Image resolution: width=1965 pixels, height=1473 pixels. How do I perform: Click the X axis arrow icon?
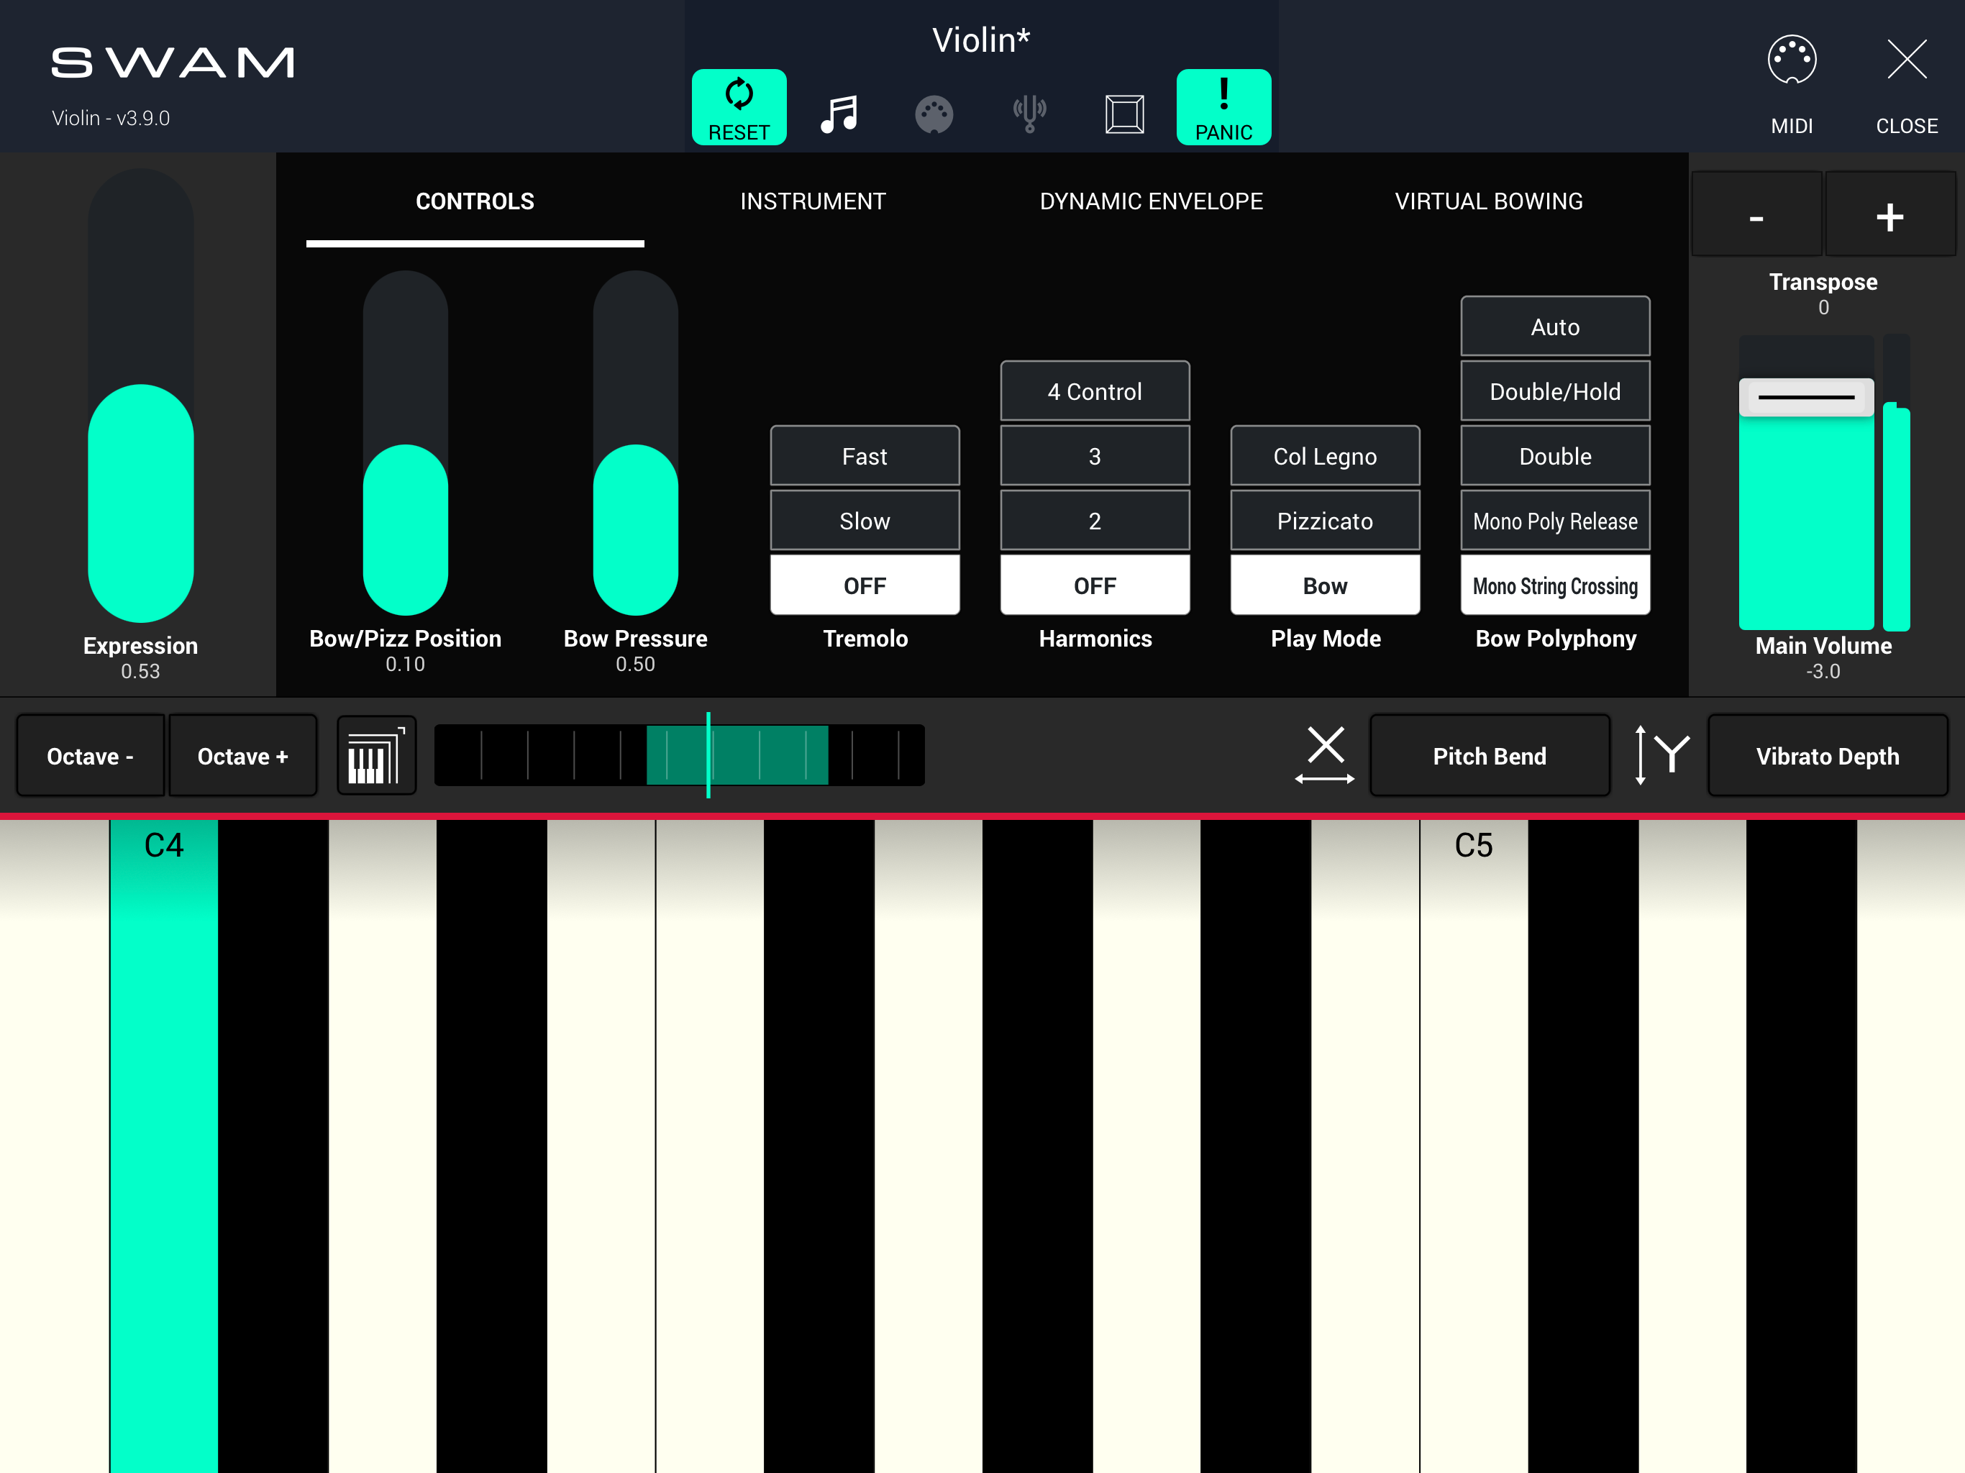coord(1326,755)
